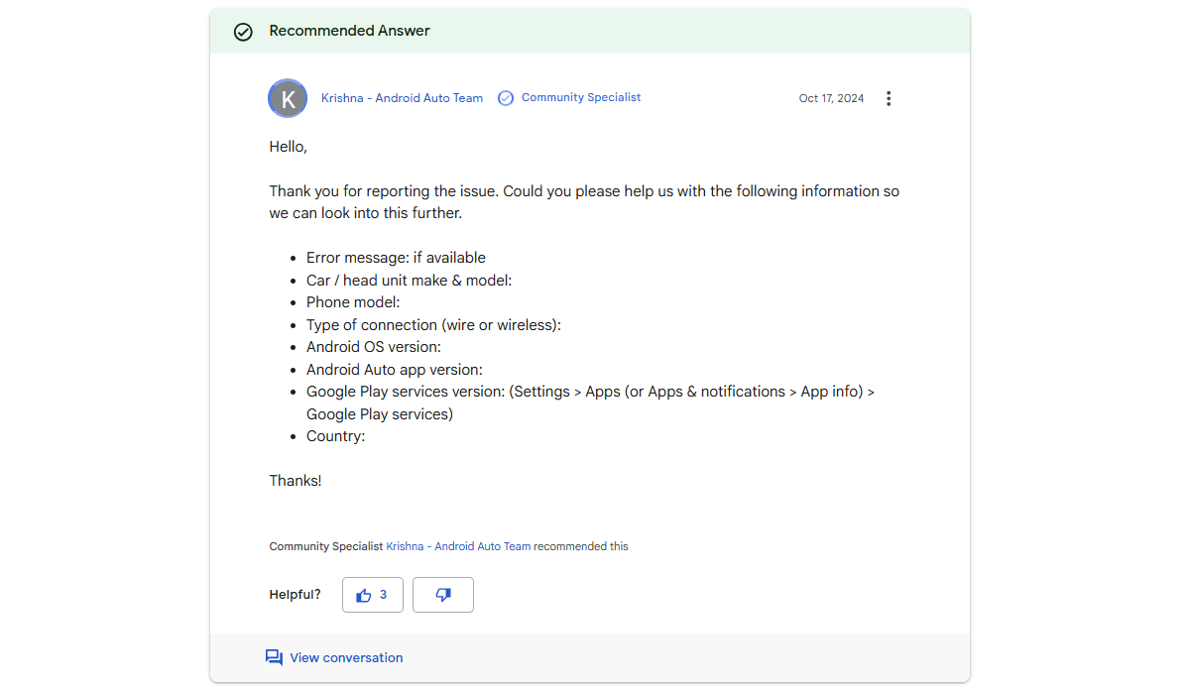Screen dimensions: 1189x689
Task: Click the thumbs up helpful button
Action: pyautogui.click(x=372, y=595)
